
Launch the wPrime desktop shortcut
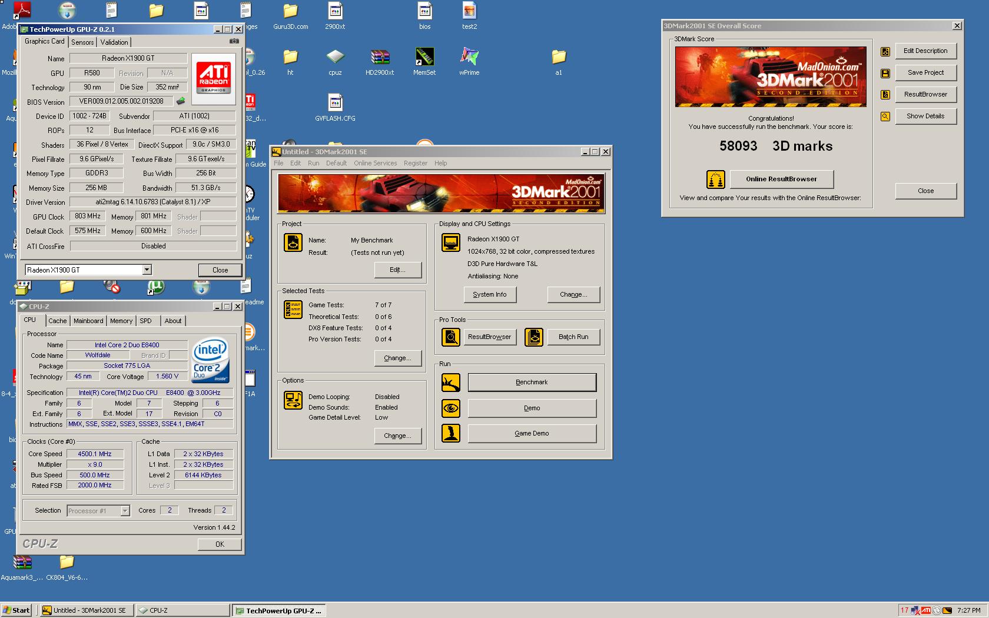469,62
